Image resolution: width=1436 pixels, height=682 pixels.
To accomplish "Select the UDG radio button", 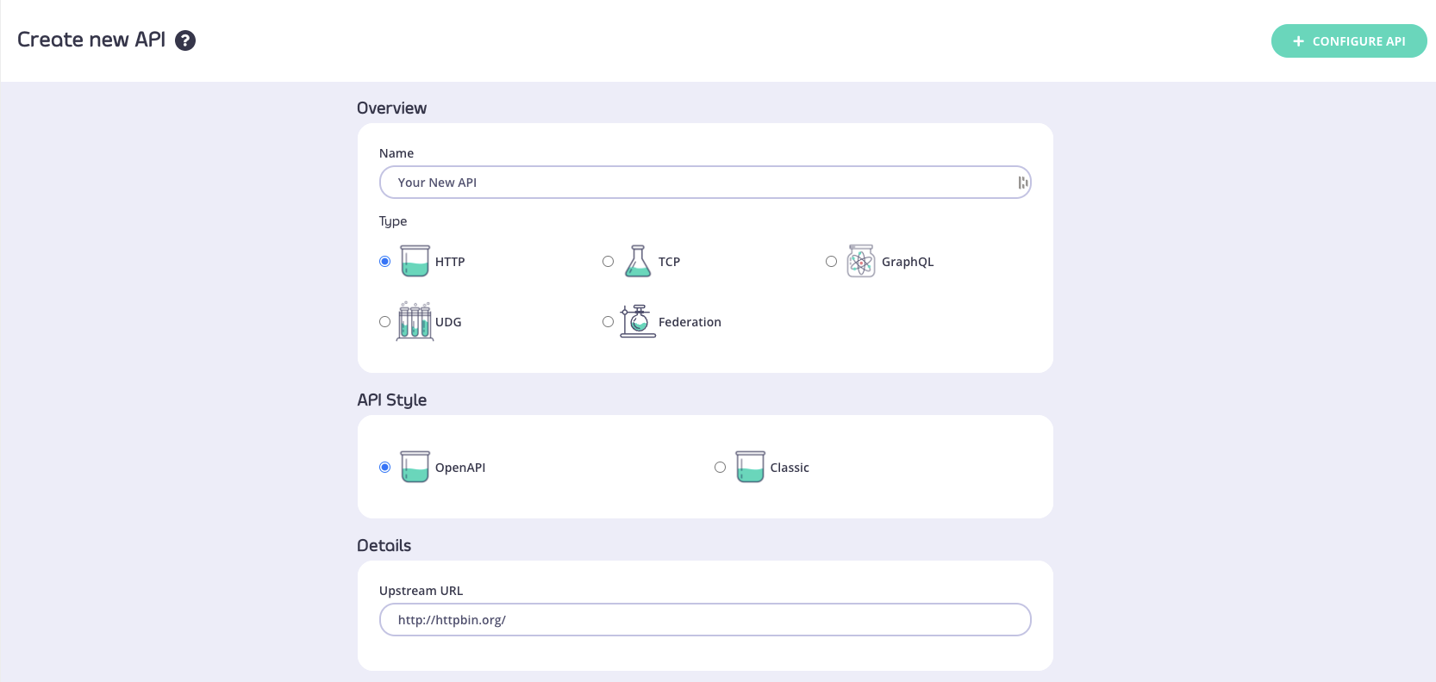I will coord(385,322).
